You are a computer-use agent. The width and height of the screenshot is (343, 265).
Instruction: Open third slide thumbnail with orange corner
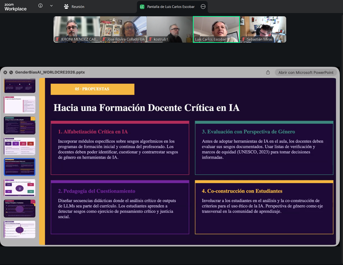20,125
